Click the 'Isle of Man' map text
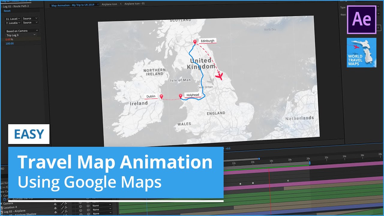This screenshot has height=216, width=384. pos(180,80)
